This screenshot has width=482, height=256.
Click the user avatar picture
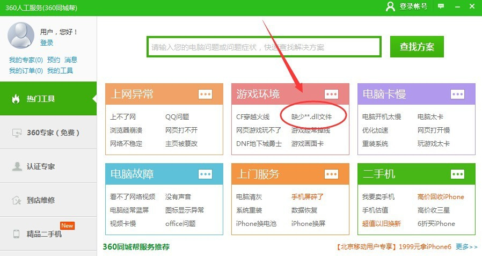pyautogui.click(x=21, y=34)
